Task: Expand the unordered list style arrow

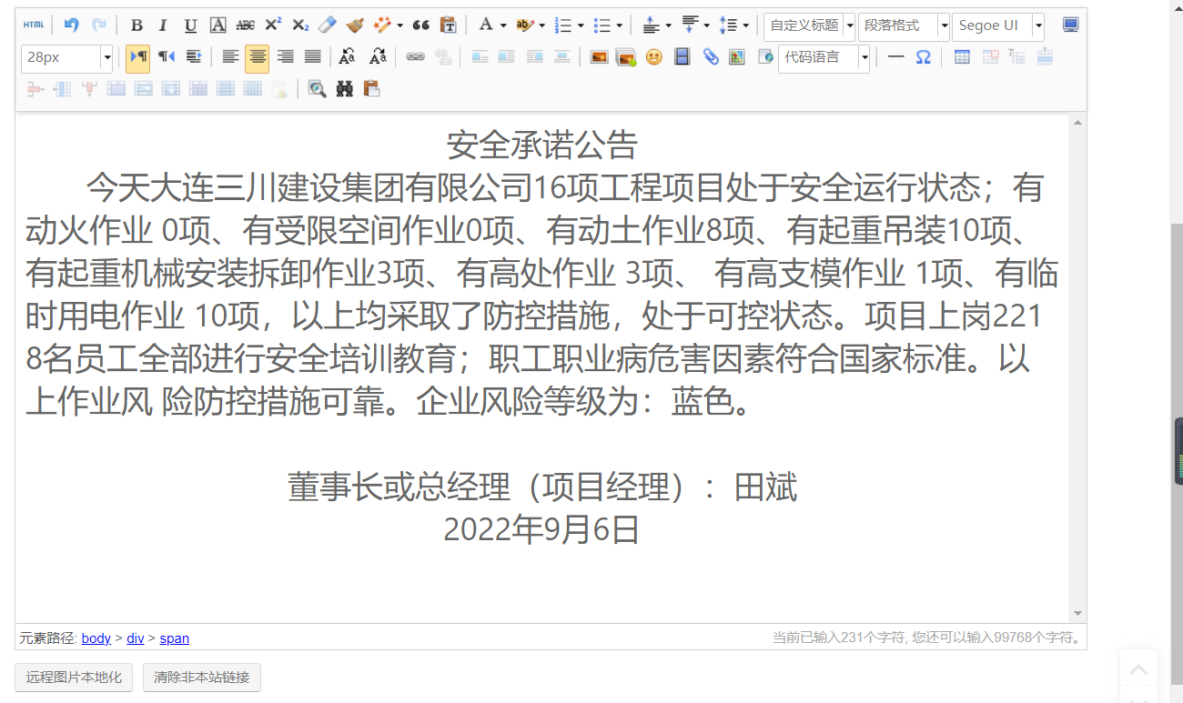Action: [x=620, y=25]
